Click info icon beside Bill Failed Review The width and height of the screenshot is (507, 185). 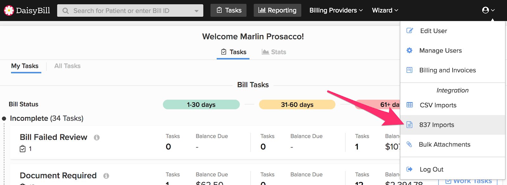coord(97,138)
